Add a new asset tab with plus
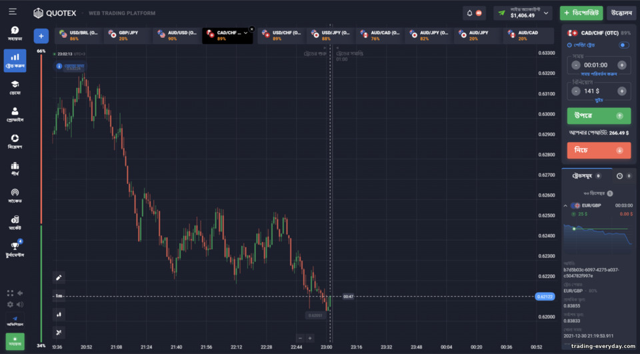640x354 pixels. point(41,36)
